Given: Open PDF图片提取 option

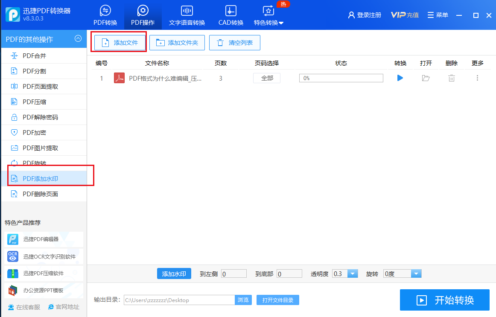Looking at the screenshot, I should (44, 148).
